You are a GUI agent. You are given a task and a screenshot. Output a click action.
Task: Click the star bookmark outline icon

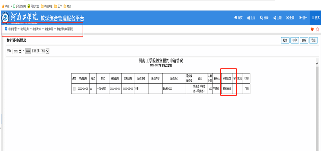pos(318,30)
